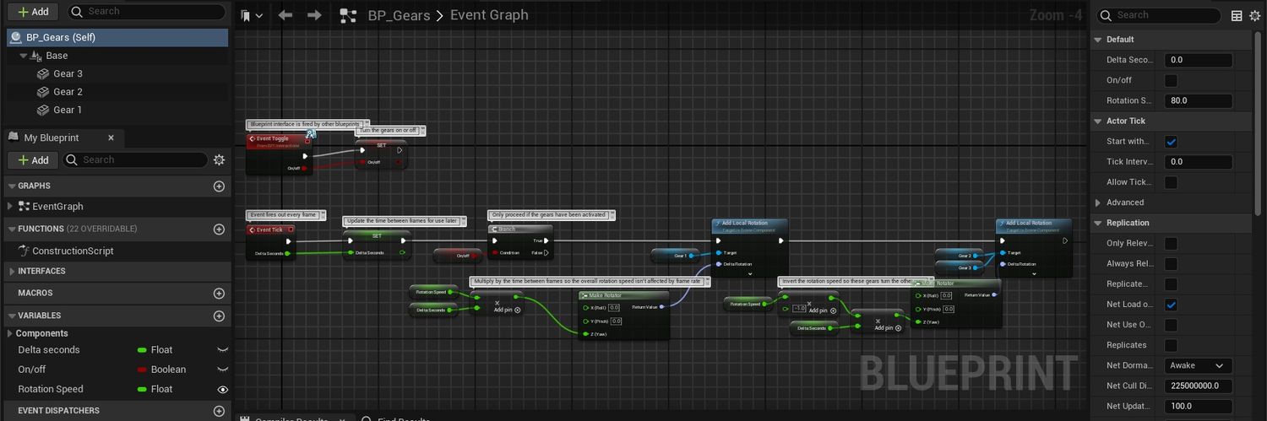This screenshot has width=1267, height=421.
Task: Toggle Always Relevant checkbox
Action: (1171, 263)
